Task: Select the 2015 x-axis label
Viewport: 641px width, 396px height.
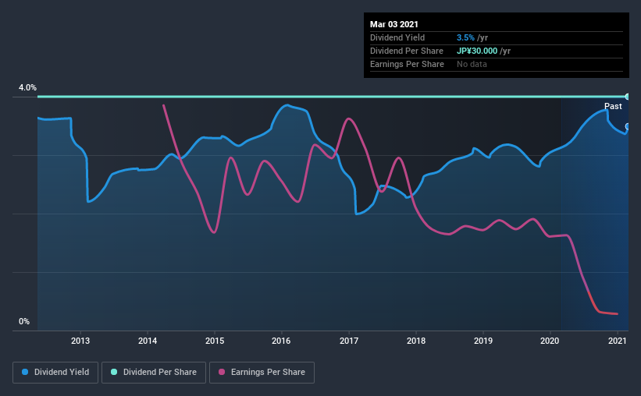Action: (215, 341)
